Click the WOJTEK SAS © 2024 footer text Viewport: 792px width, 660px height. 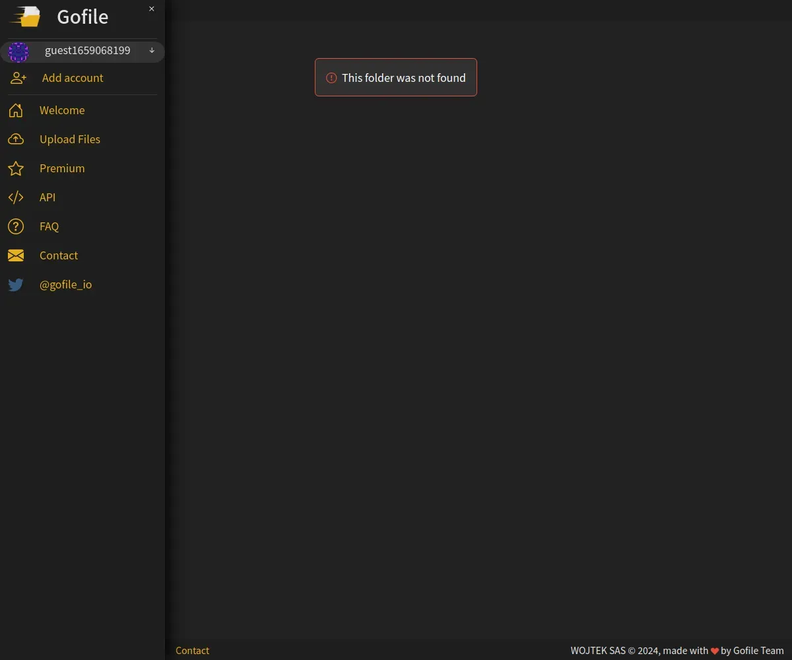615,651
